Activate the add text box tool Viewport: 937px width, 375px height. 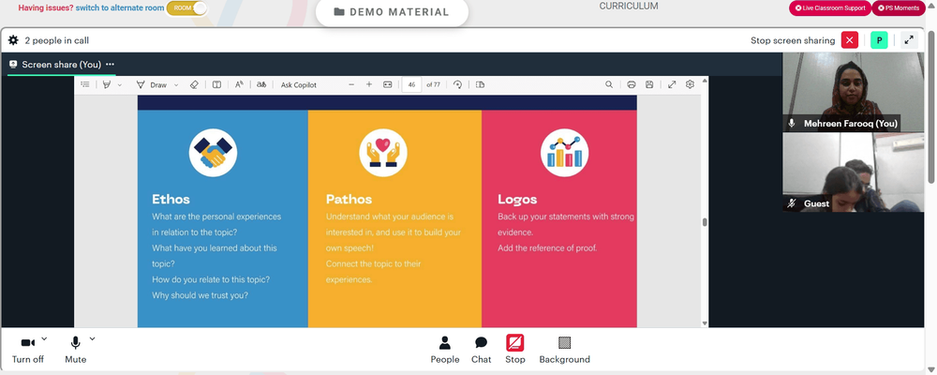[x=217, y=85]
